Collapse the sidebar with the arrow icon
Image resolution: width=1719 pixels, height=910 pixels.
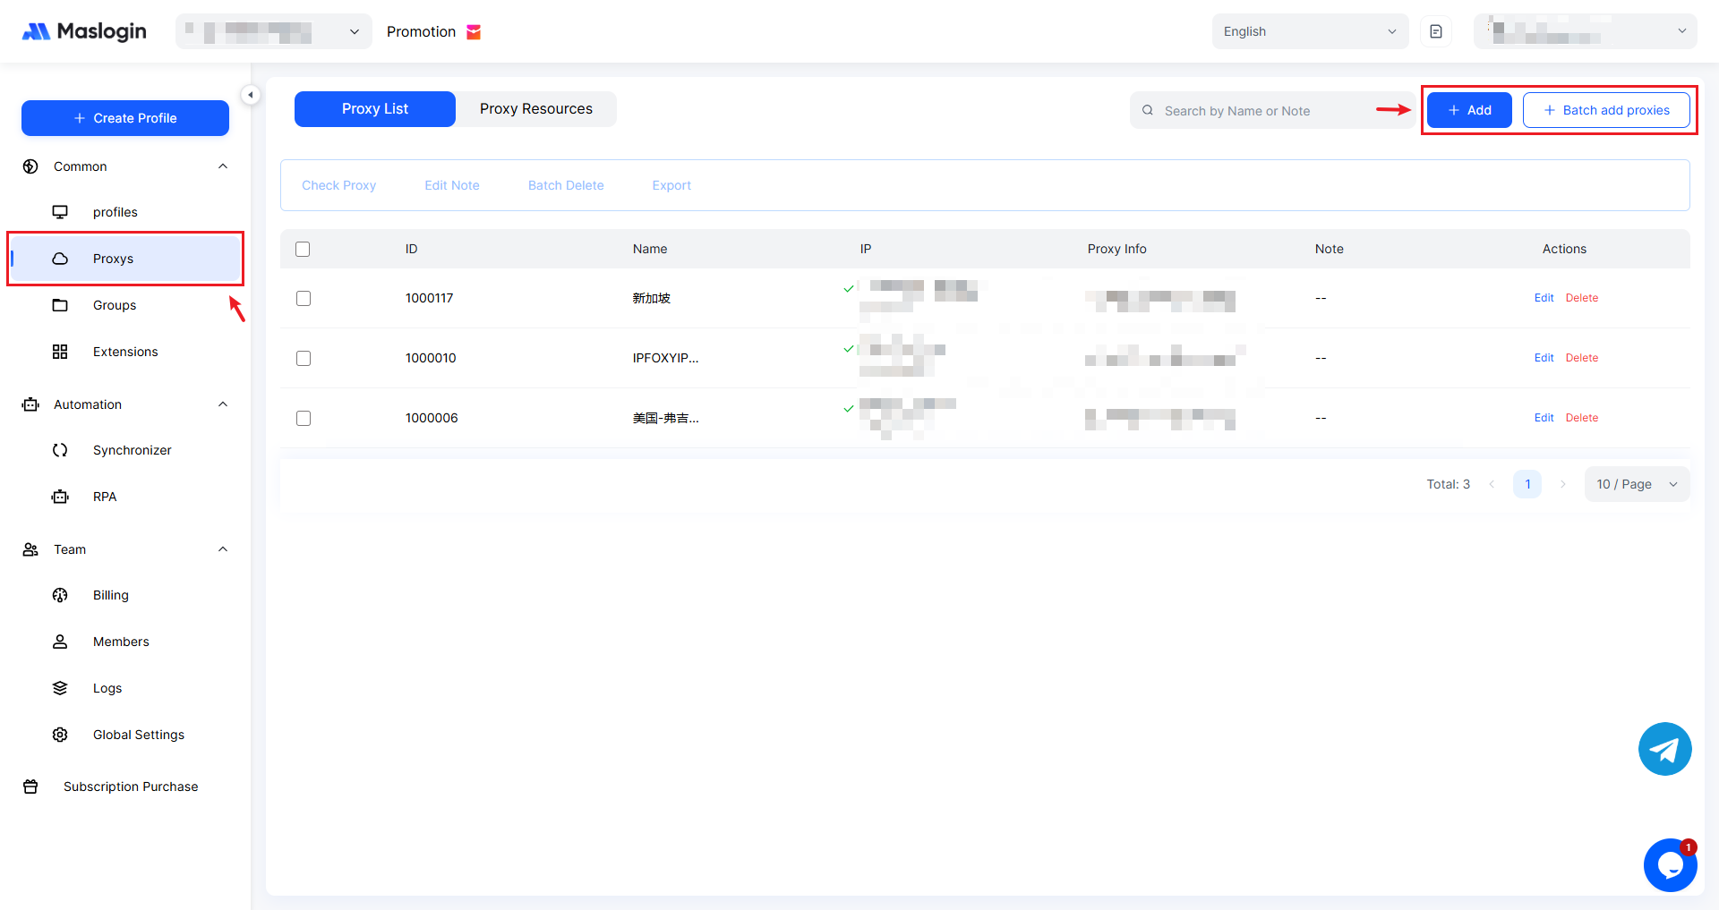coord(251,95)
